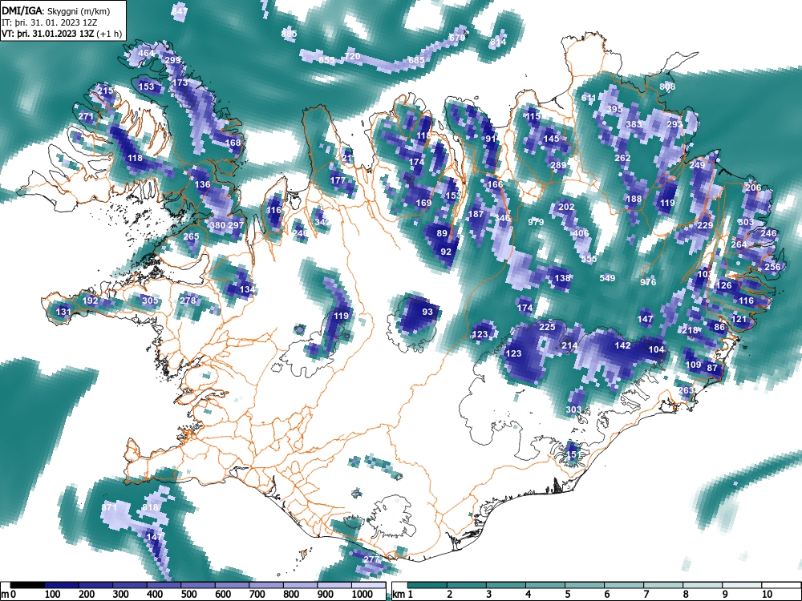Viewport: 802px width, 601px height.
Task: Click visibility value 134 in west Iceland
Action: coord(247,290)
